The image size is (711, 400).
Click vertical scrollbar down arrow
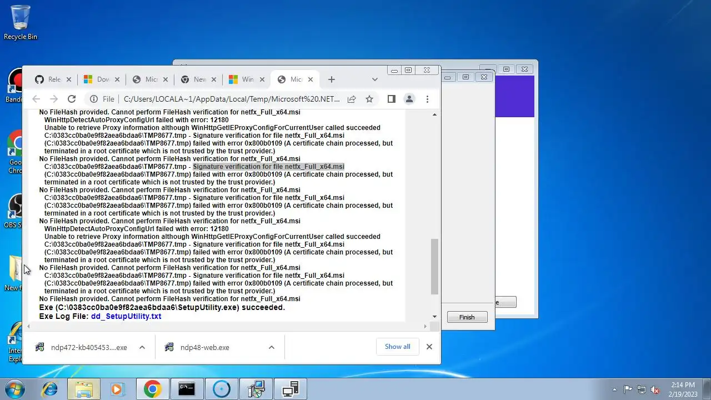[434, 317]
